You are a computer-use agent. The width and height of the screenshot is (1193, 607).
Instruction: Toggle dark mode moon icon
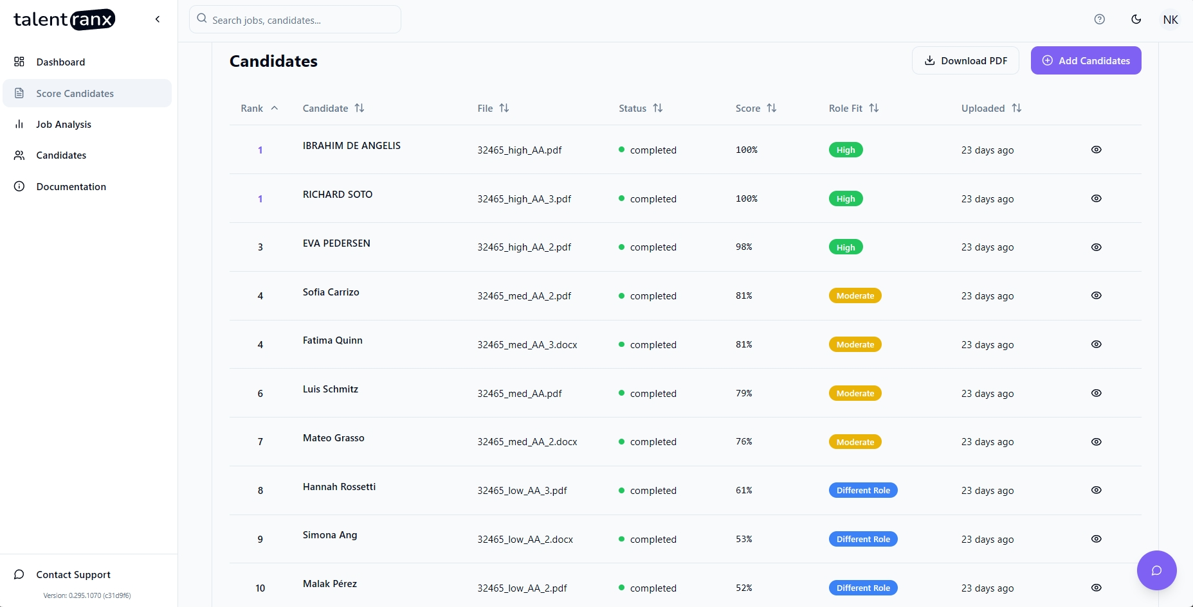(1136, 19)
